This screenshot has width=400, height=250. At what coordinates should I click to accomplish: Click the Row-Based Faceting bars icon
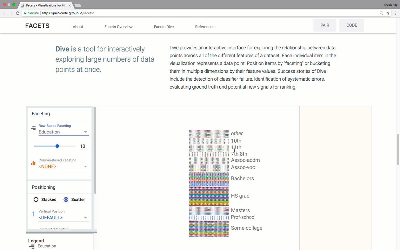click(x=33, y=128)
